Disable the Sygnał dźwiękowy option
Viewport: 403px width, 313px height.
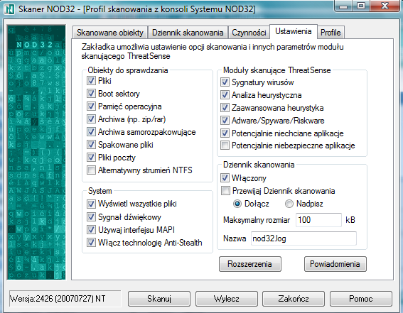[91, 217]
